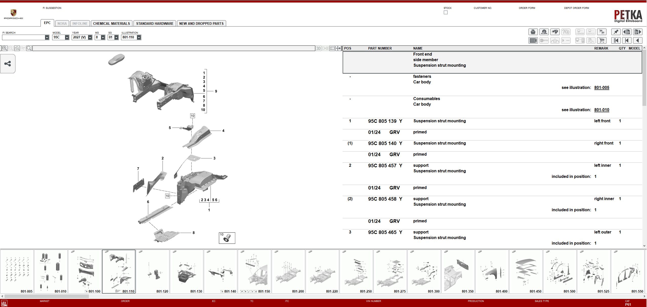Open the MODEL dropdown showing 95C
The width and height of the screenshot is (647, 307).
(x=67, y=37)
